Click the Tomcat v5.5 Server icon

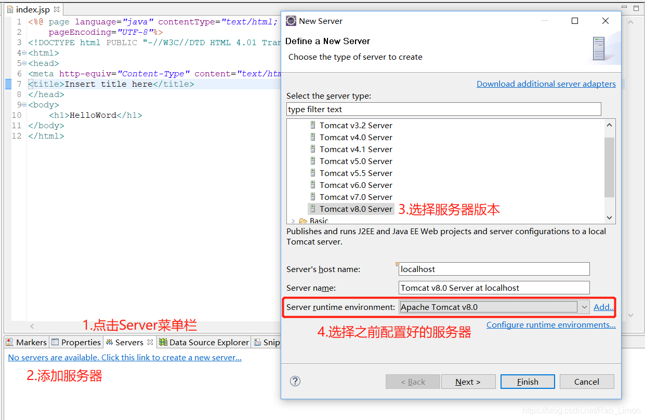313,173
